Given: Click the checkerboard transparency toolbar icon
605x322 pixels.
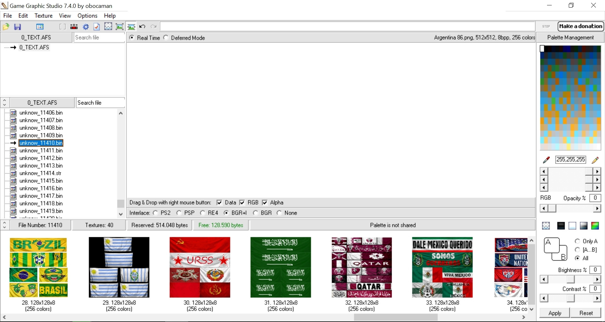Looking at the screenshot, I should click(108, 26).
